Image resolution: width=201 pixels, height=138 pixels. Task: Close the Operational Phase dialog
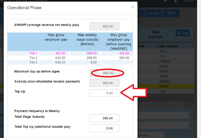click(132, 7)
